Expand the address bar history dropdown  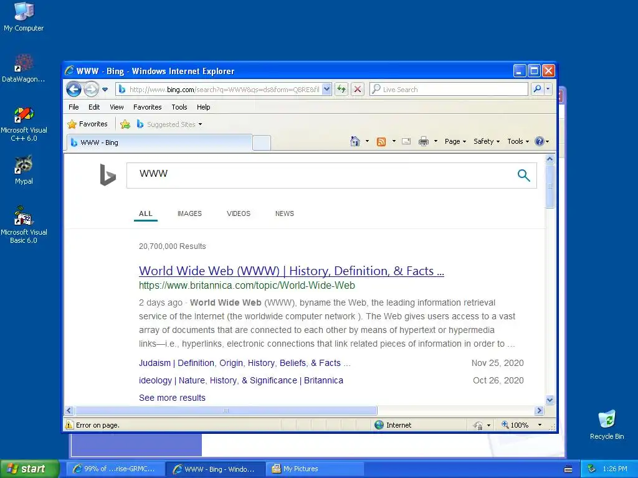(x=326, y=90)
